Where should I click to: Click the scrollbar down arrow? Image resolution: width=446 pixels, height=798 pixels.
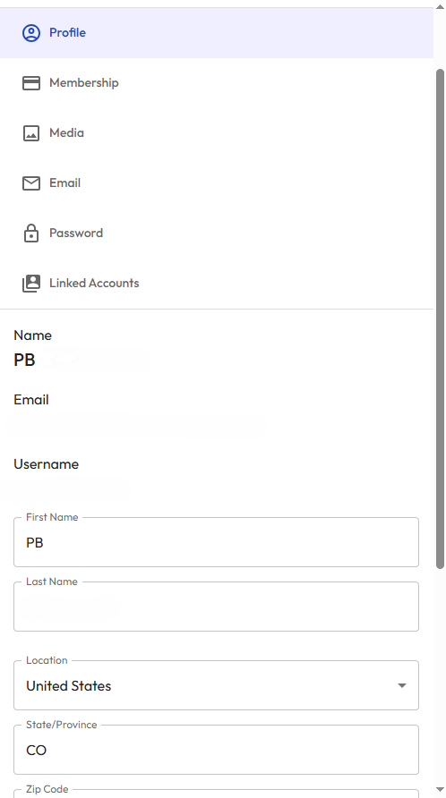coord(441,789)
